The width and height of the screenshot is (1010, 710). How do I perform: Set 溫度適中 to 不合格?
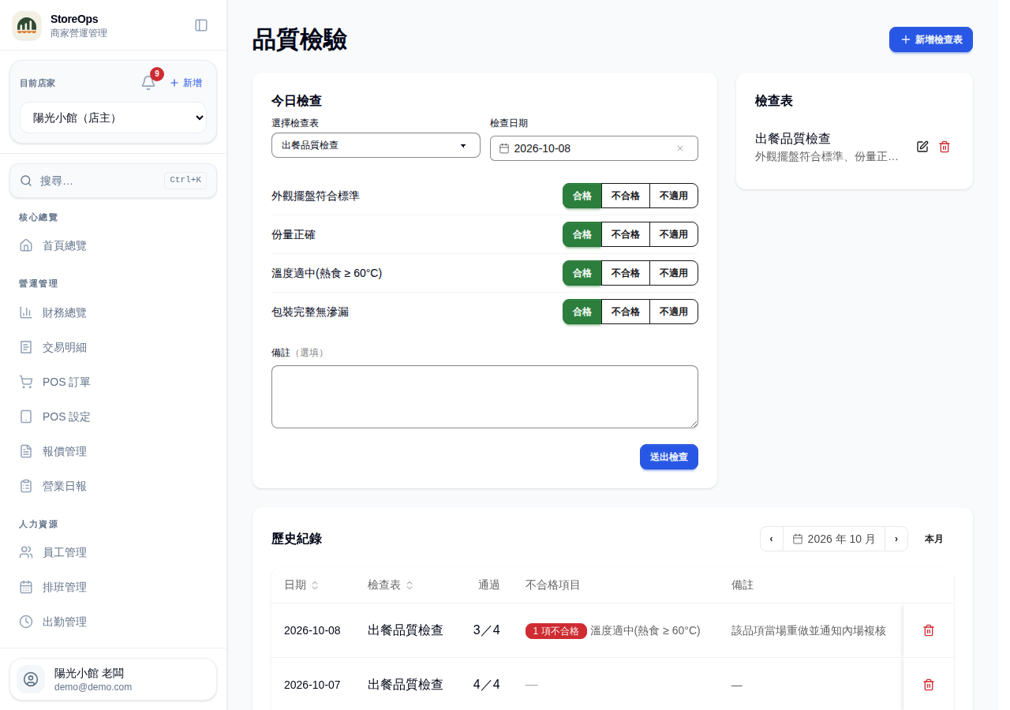point(626,273)
